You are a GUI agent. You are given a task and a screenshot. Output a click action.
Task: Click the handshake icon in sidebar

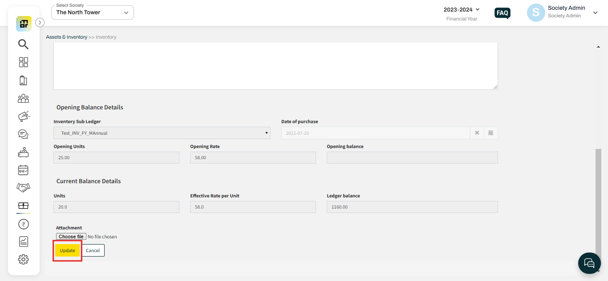(23, 188)
